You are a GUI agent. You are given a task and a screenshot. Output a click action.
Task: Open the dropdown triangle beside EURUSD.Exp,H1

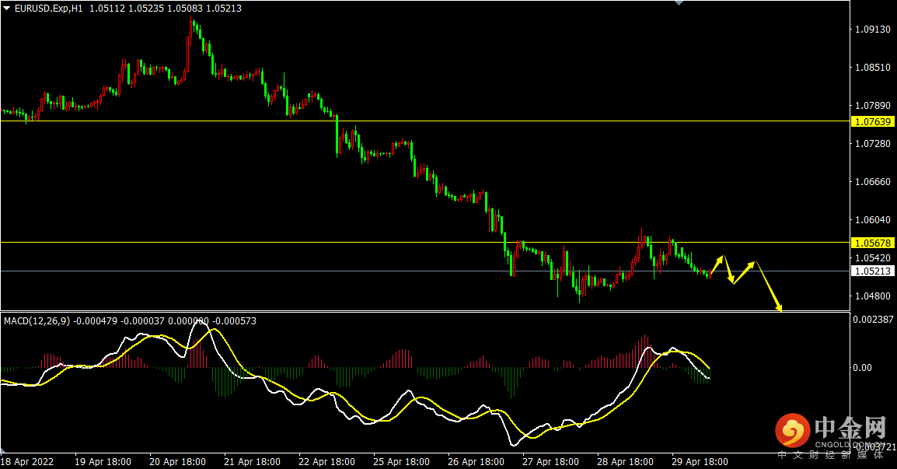[7, 8]
